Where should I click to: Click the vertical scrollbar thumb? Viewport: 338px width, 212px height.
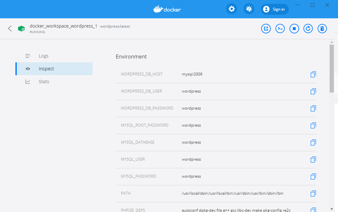pyautogui.click(x=332, y=68)
